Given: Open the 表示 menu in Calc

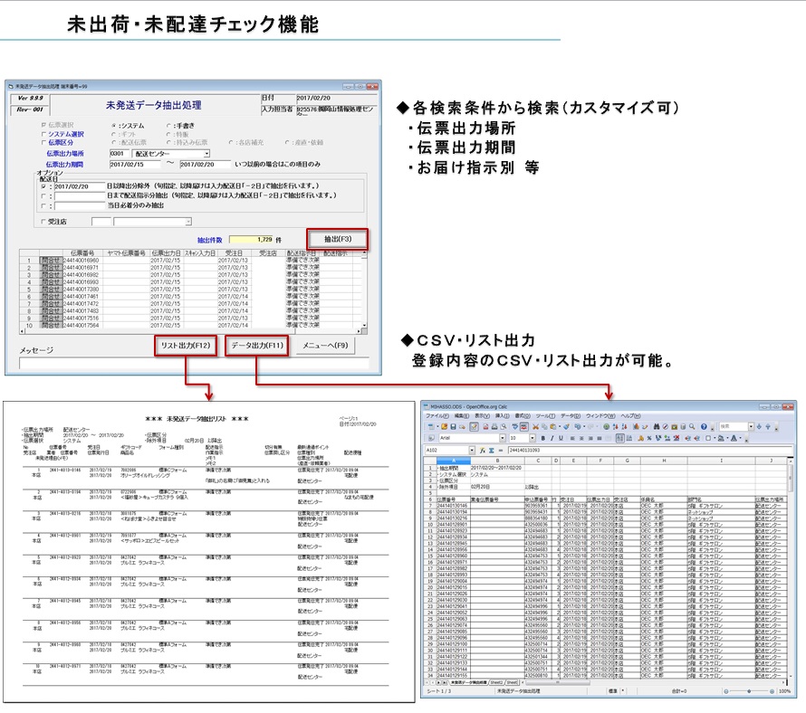Looking at the screenshot, I should pyautogui.click(x=482, y=416).
